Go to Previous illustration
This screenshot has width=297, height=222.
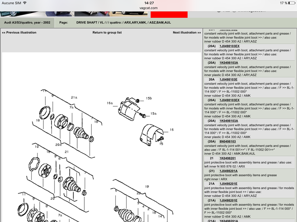(19, 33)
